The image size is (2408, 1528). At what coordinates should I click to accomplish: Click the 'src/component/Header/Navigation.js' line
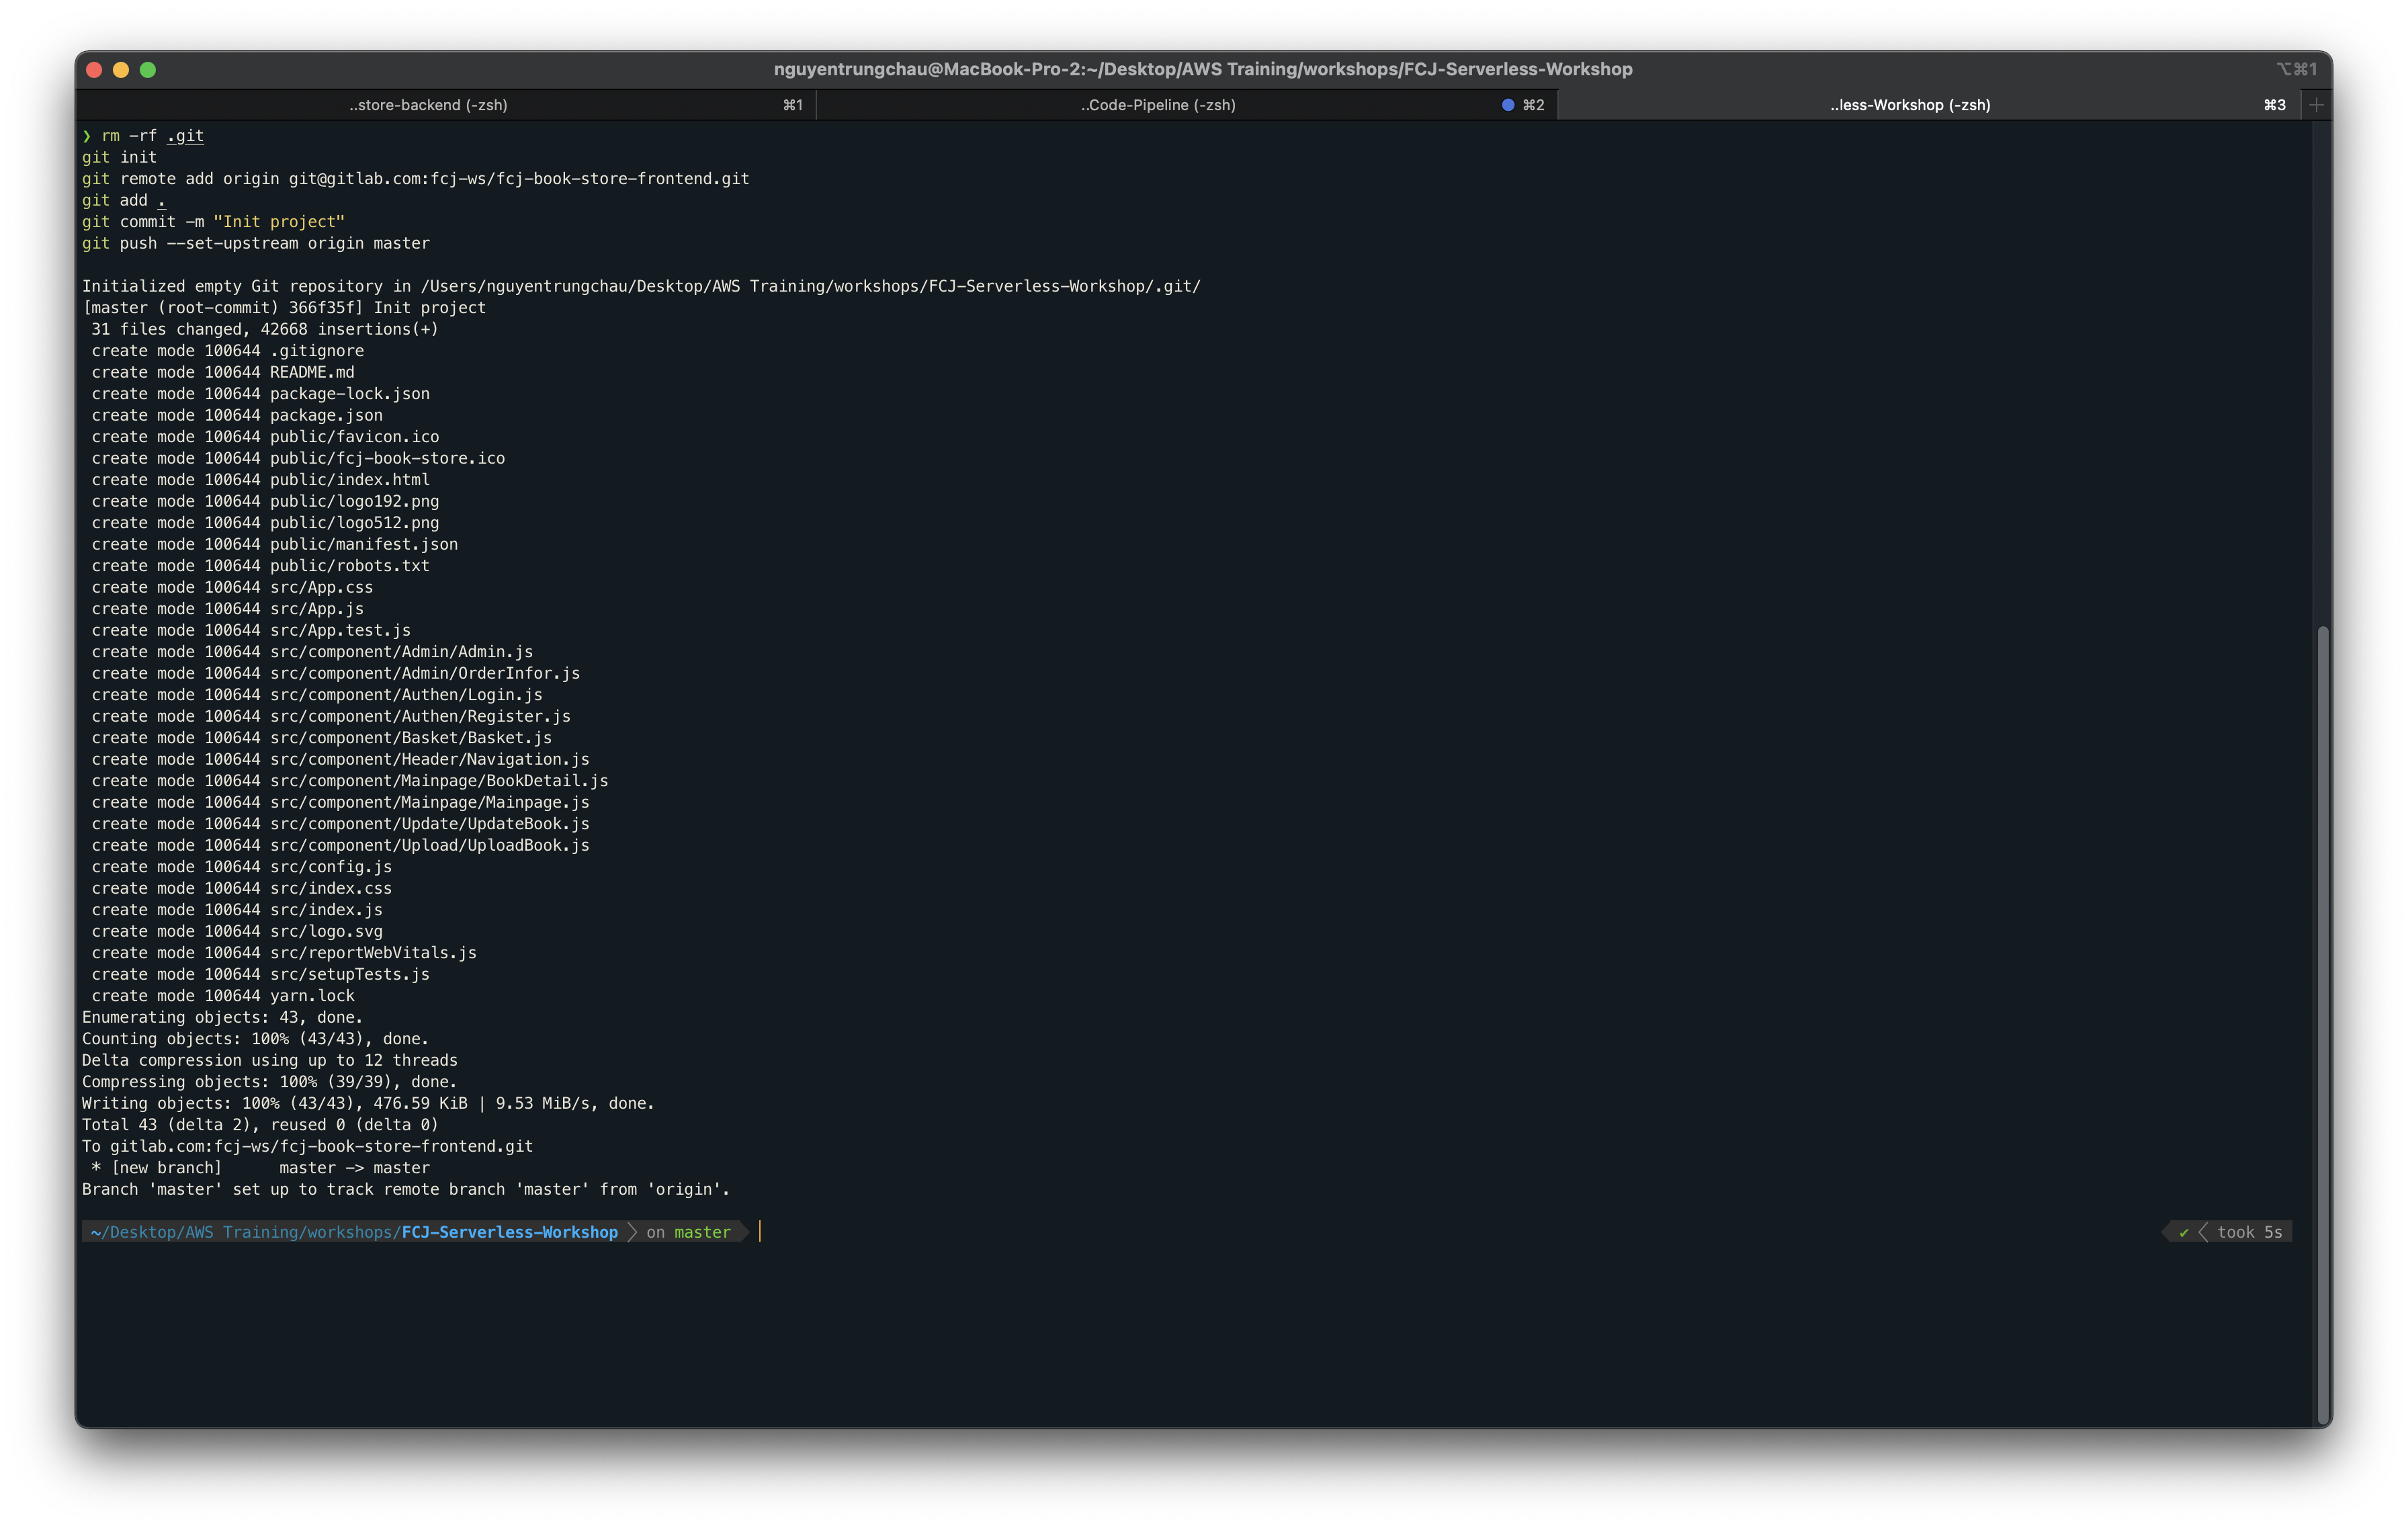point(341,759)
